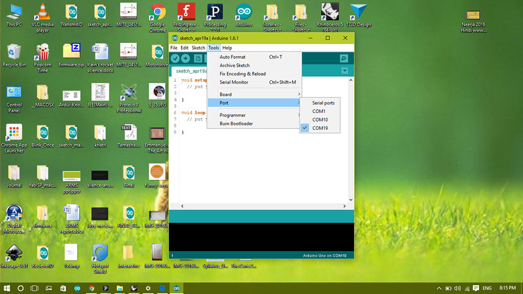Expand the Programmer submenu
523x294 pixels.
click(x=254, y=115)
